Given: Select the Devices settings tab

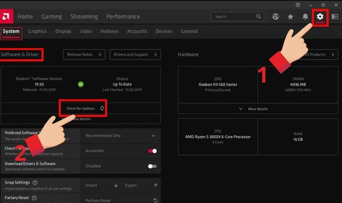Looking at the screenshot, I should pos(164,31).
